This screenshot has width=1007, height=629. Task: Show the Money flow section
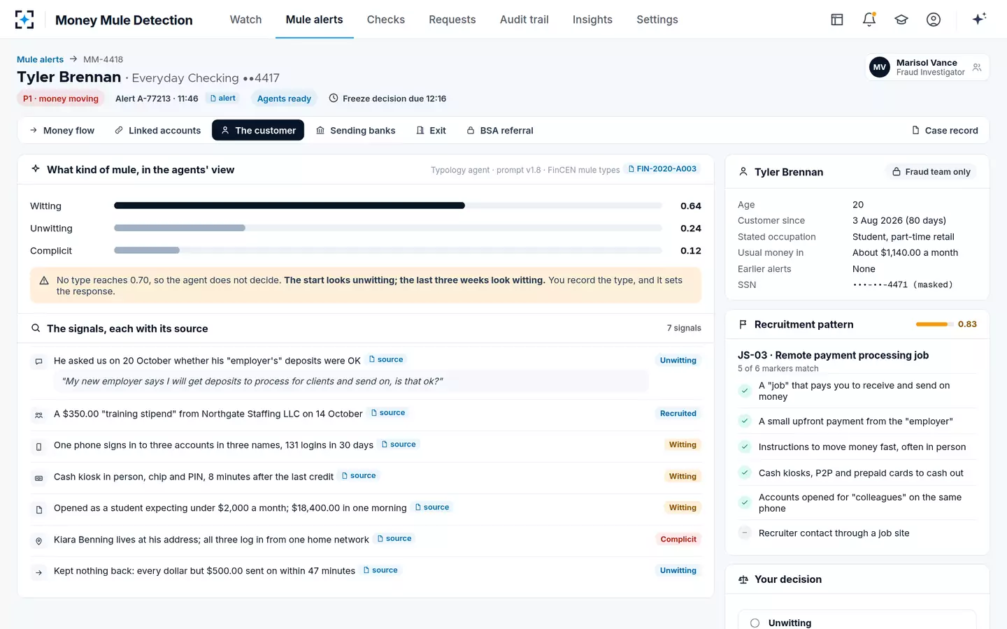(62, 131)
